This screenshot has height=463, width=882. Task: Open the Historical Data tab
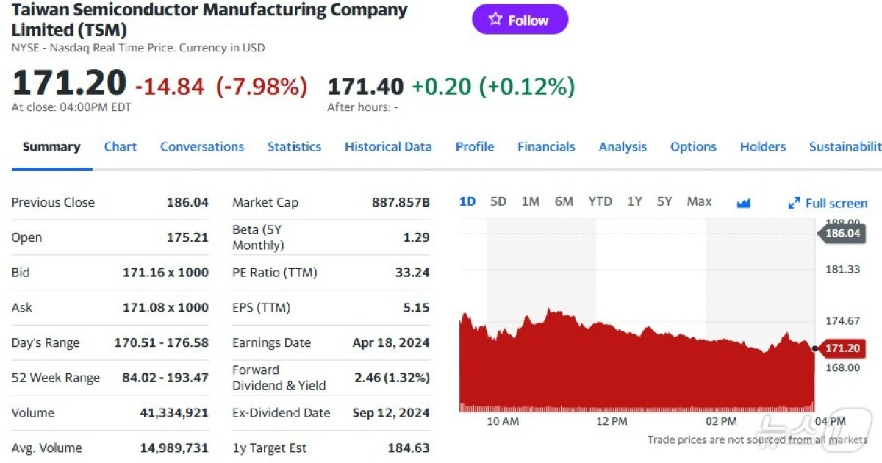click(x=388, y=147)
